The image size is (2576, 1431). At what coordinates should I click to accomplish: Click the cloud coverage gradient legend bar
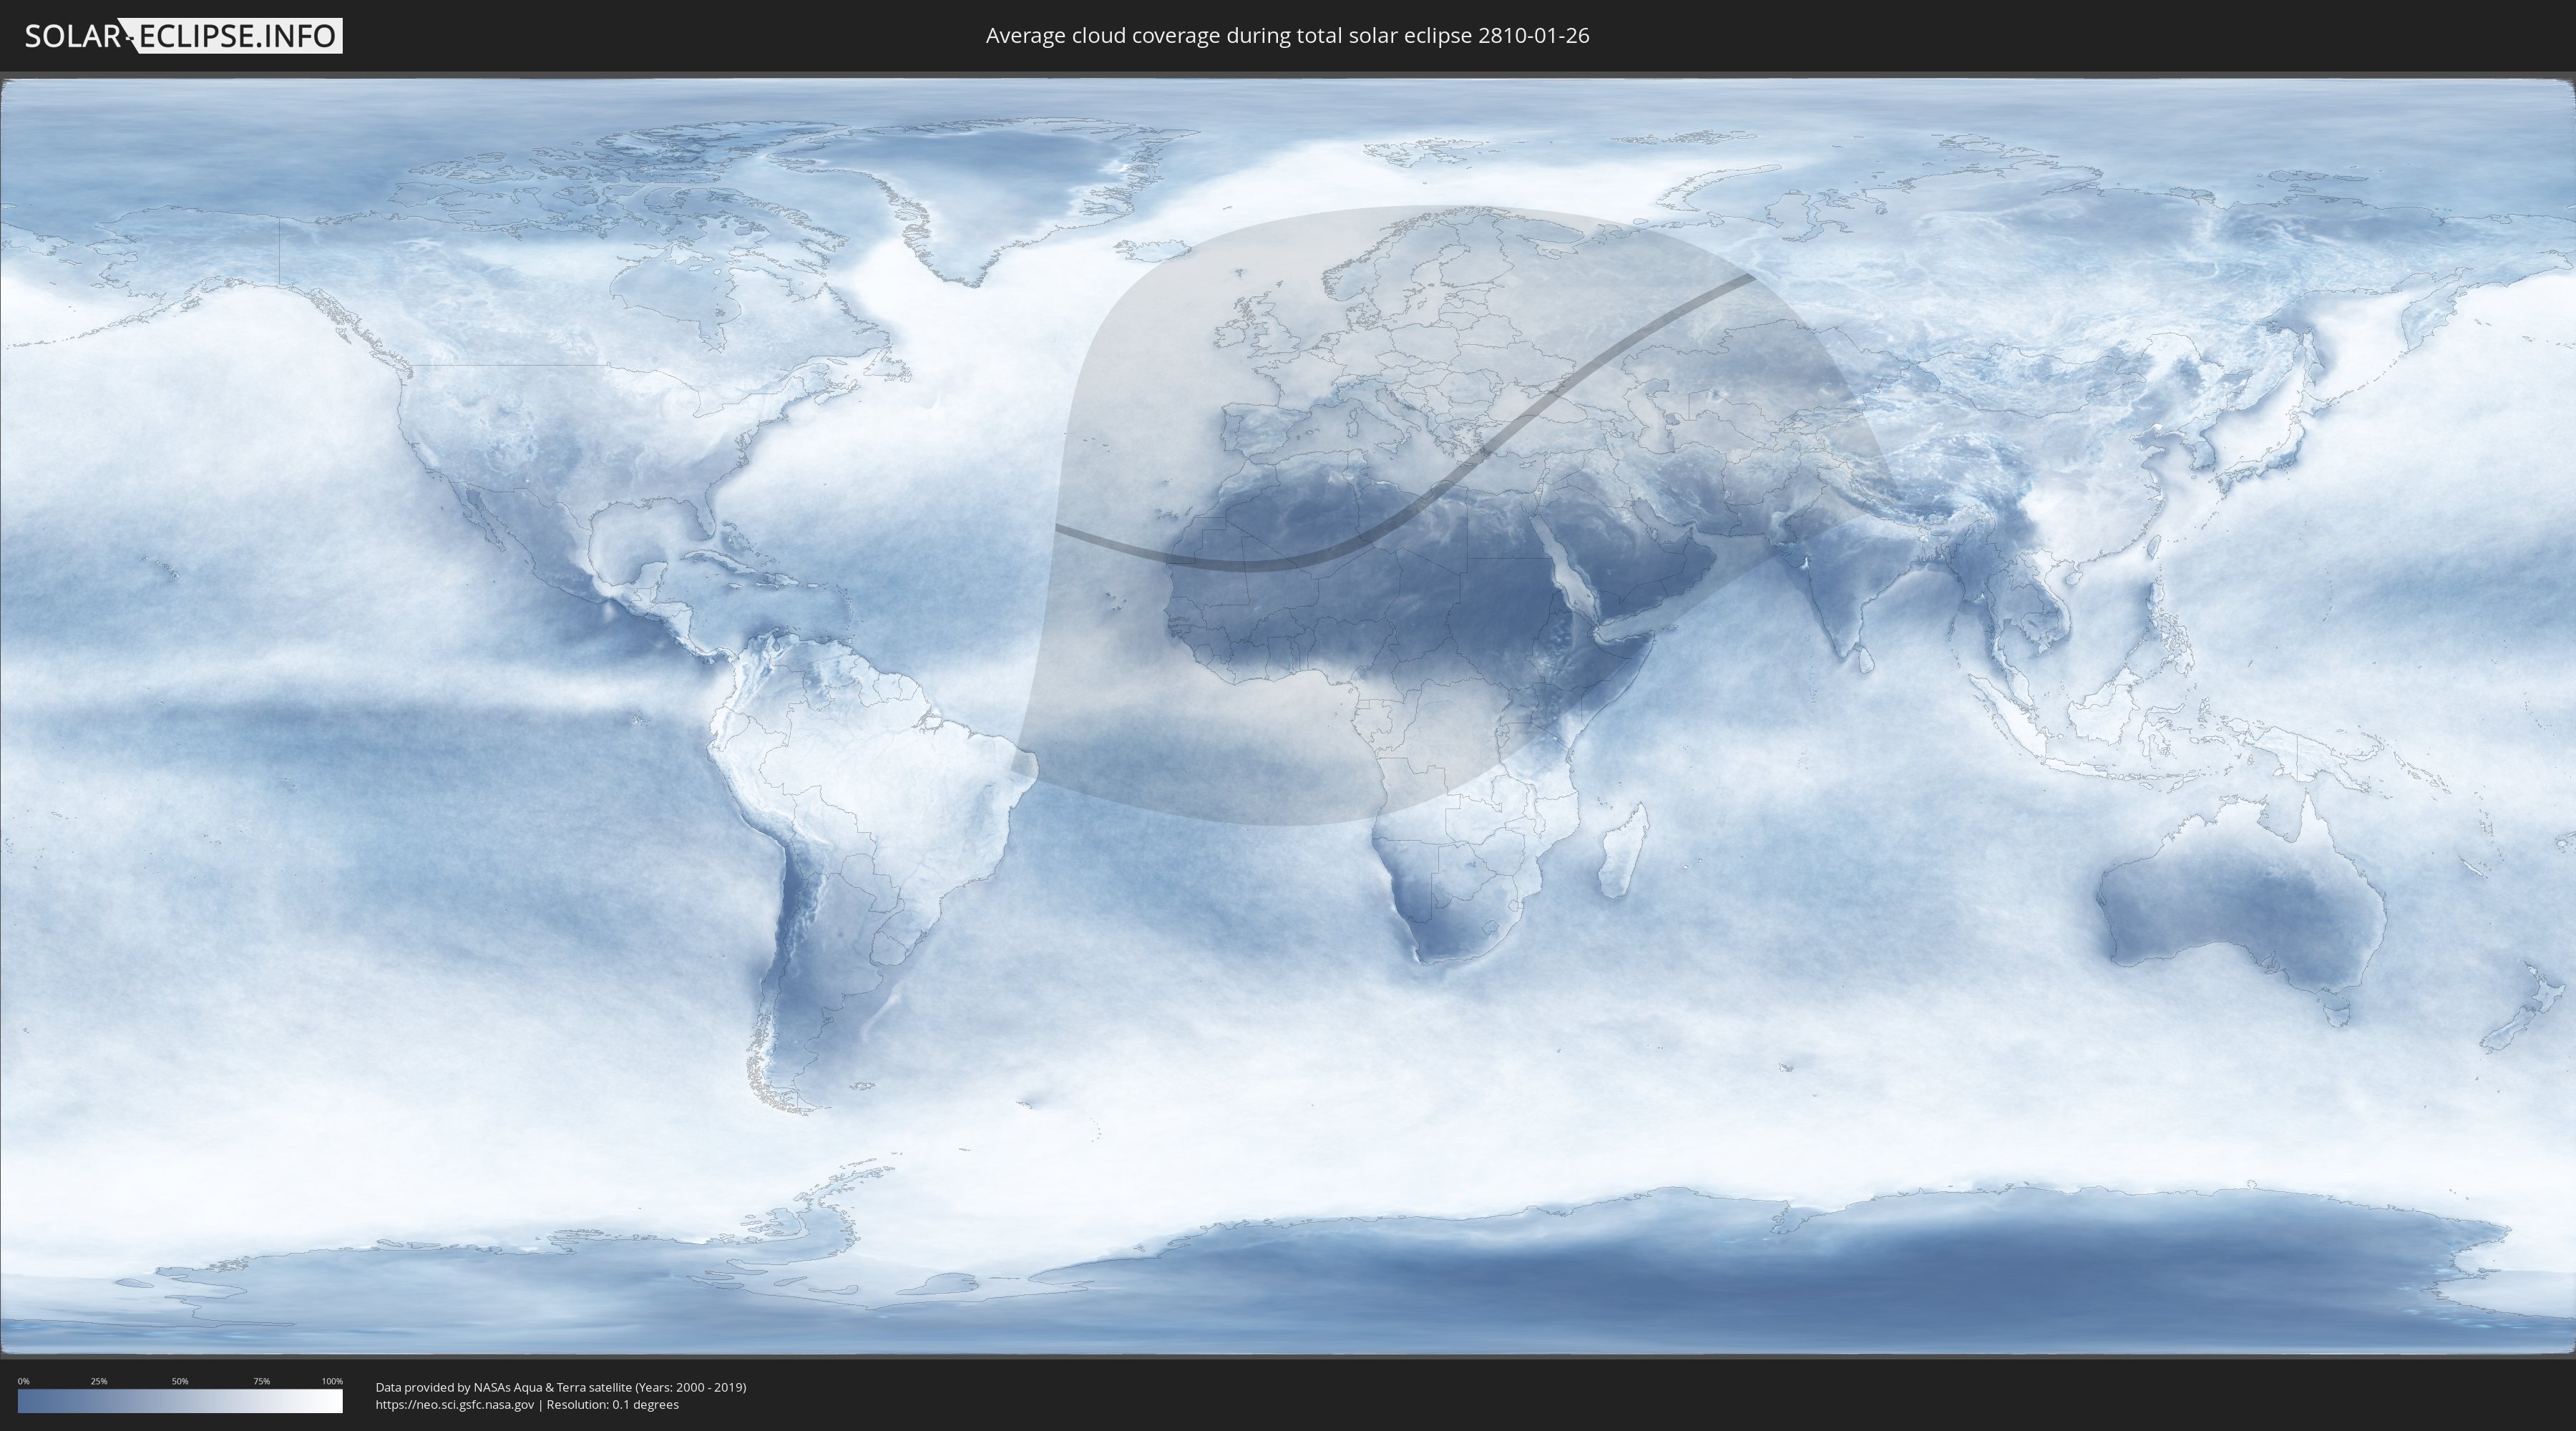click(180, 1401)
